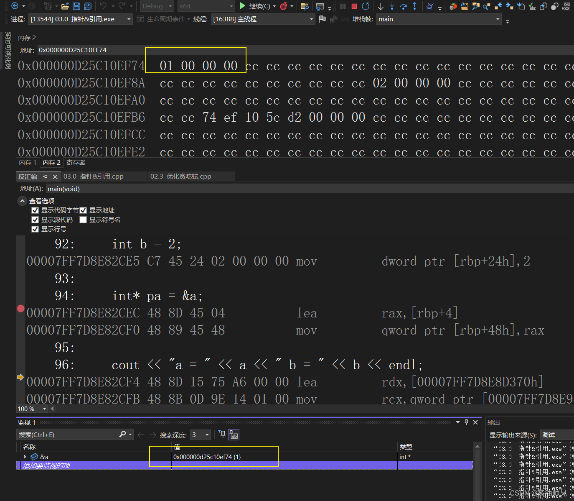Click the tomato gear extension icon
The width and height of the screenshot is (574, 501).
(x=453, y=6)
